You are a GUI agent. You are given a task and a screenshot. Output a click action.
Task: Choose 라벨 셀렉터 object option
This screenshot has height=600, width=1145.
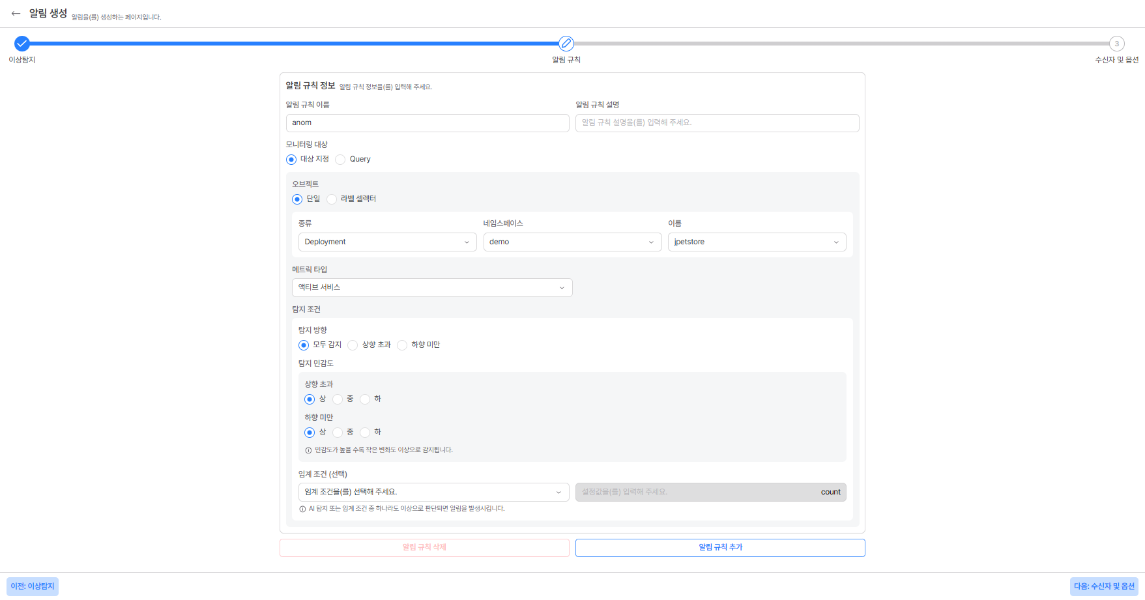[332, 199]
